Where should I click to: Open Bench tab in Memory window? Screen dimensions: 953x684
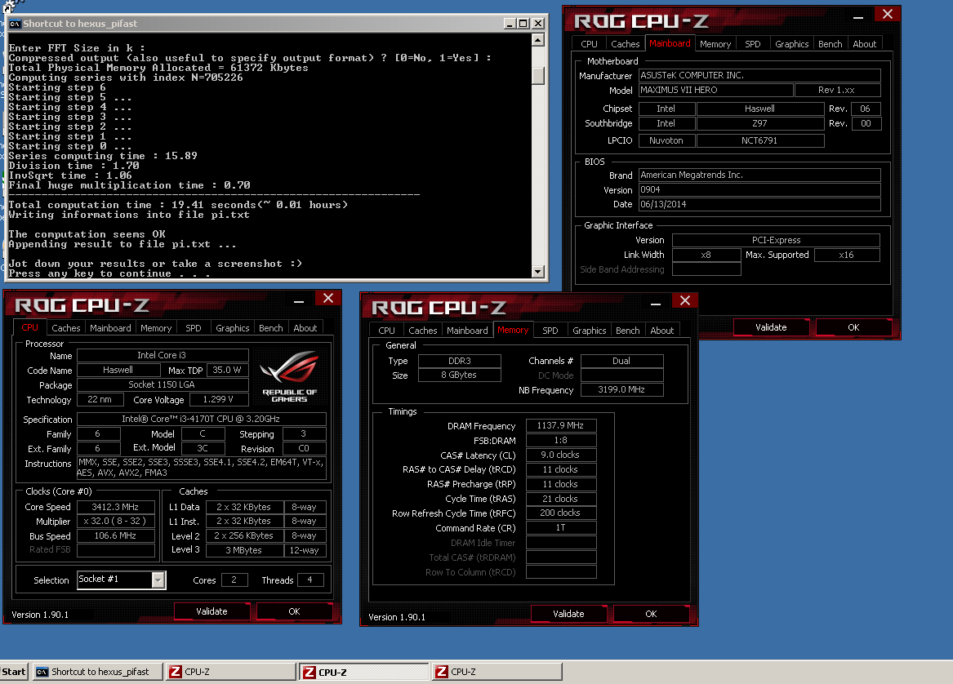click(x=628, y=331)
